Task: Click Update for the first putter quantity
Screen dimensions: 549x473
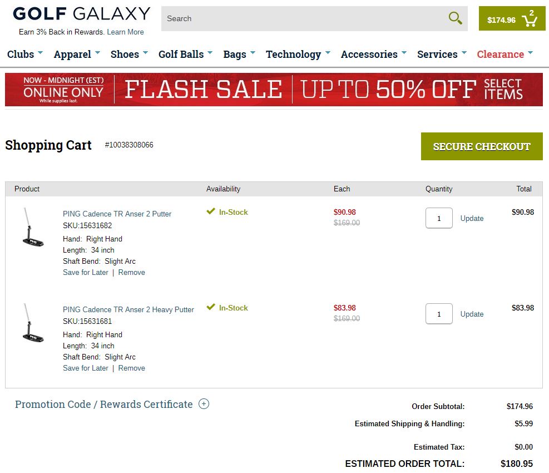Action: coord(472,218)
